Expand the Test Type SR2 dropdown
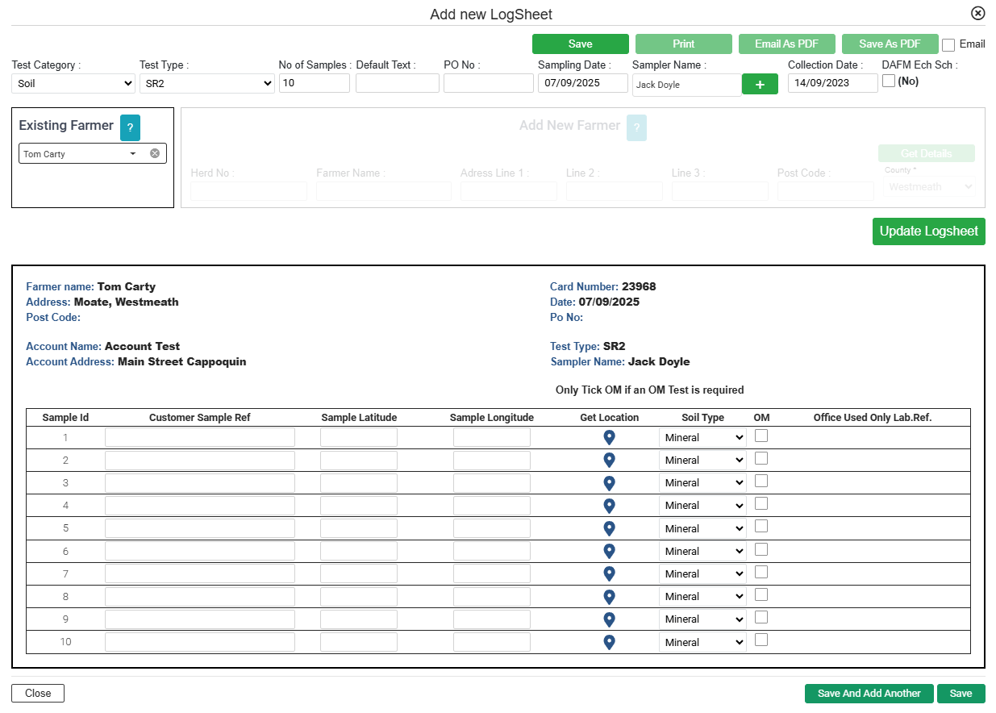Screen dimensions: 996x713 [x=206, y=83]
